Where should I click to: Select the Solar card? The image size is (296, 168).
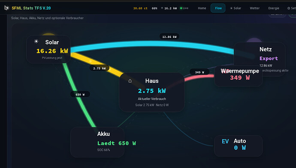48,49
